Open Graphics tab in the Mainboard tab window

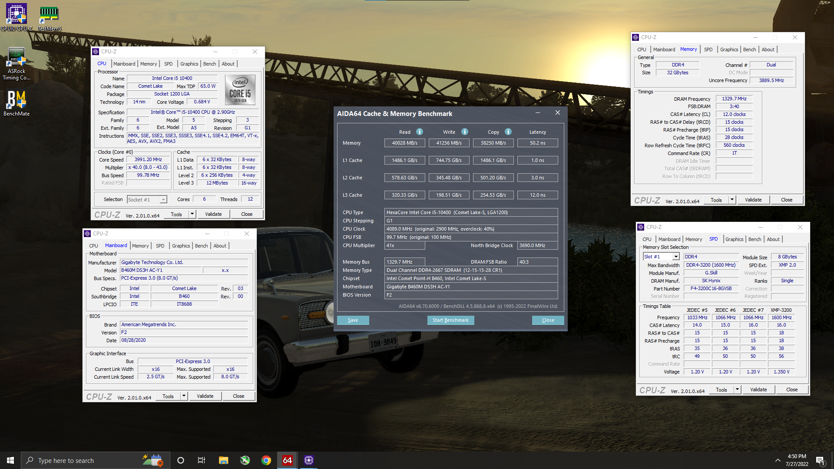(x=181, y=246)
